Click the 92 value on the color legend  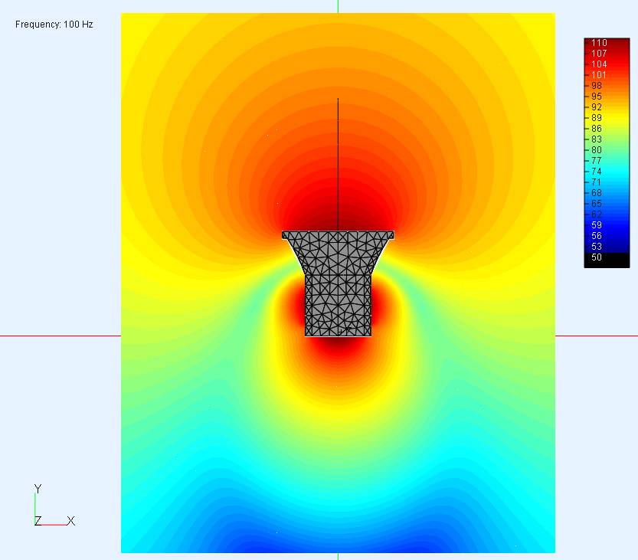(597, 107)
